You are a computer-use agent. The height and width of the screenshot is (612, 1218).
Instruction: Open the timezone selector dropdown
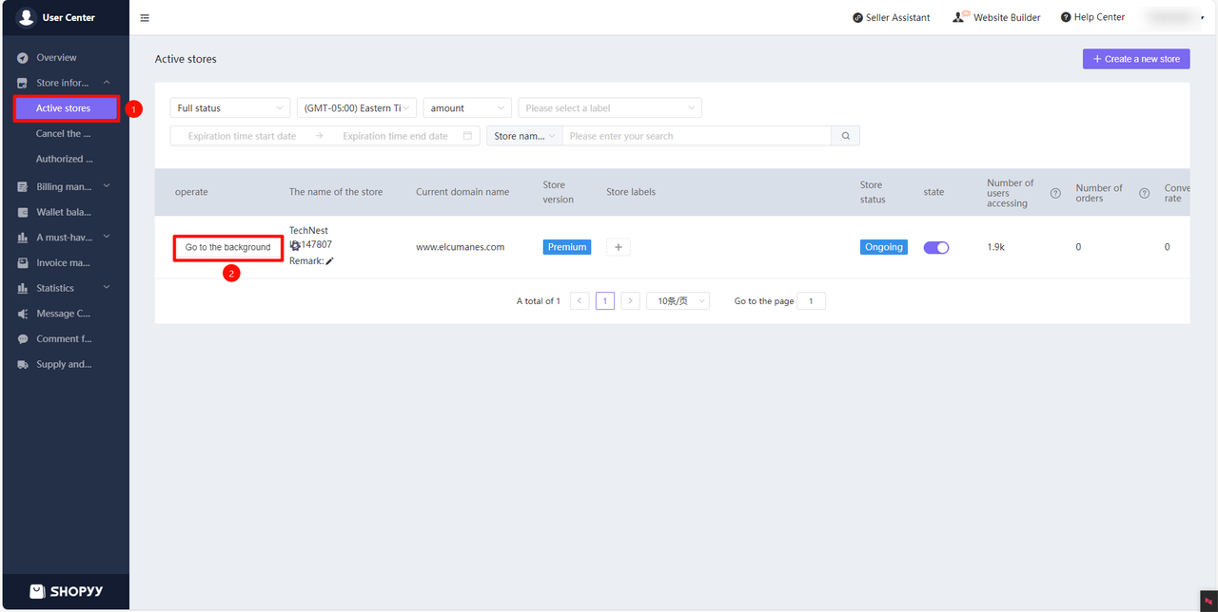tap(356, 107)
